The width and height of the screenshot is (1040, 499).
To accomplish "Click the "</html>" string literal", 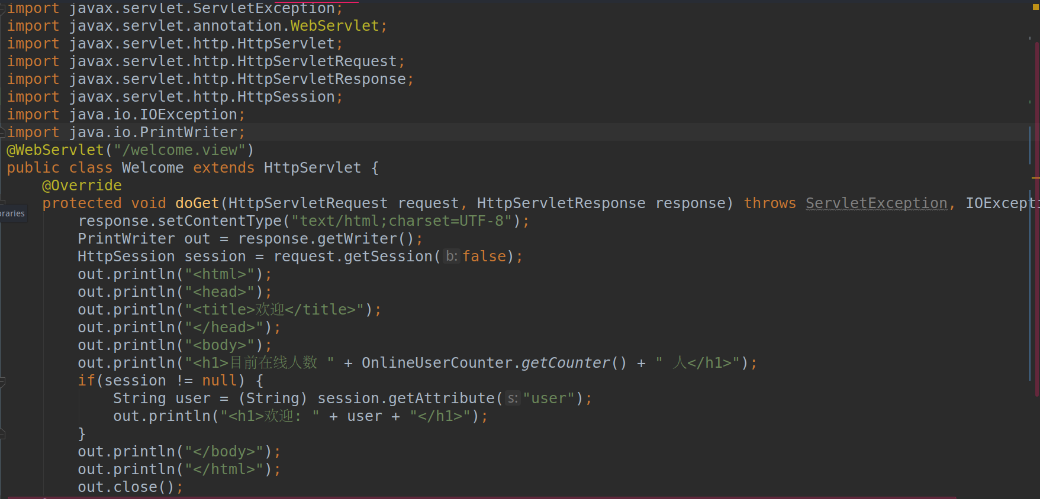I will (224, 469).
